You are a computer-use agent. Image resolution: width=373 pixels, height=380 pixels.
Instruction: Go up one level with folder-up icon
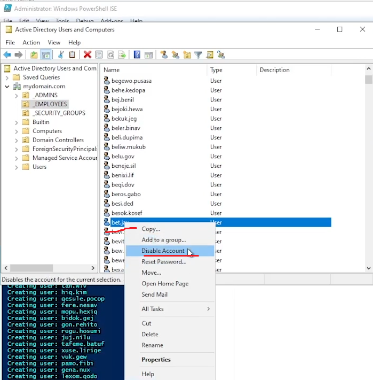click(x=34, y=55)
